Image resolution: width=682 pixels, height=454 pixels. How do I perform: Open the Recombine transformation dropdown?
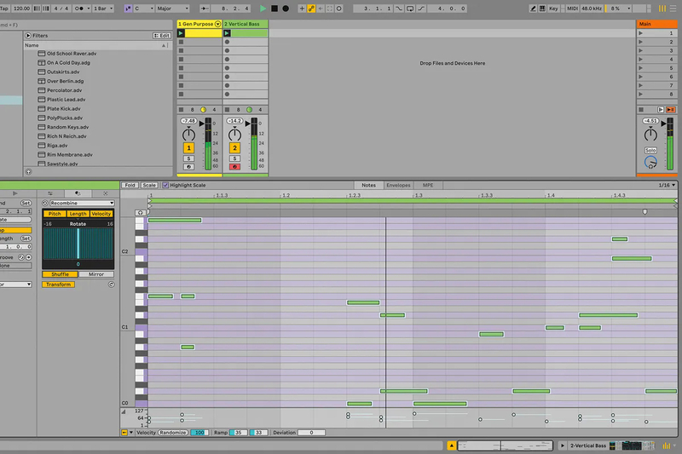coord(82,203)
